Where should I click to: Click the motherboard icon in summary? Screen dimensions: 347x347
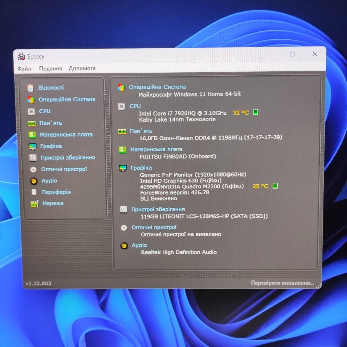(123, 150)
